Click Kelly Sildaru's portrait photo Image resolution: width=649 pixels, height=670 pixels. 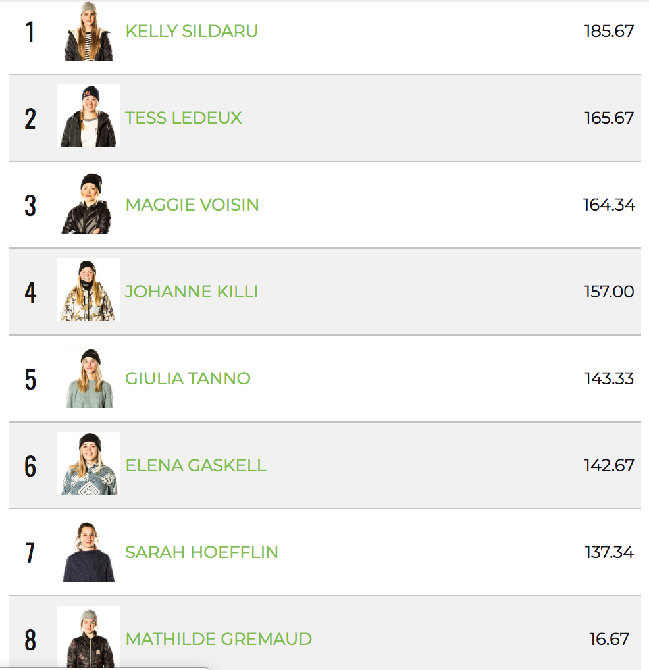pyautogui.click(x=88, y=31)
